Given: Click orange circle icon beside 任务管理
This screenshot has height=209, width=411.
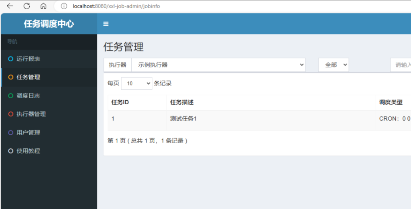Looking at the screenshot, I should pos(10,77).
